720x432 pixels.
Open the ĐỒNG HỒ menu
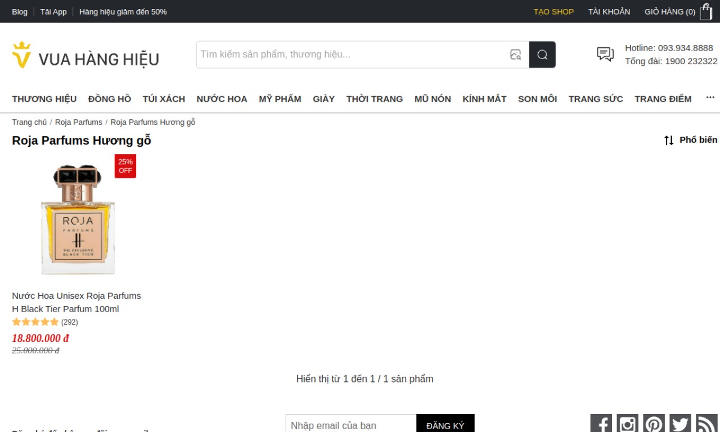click(x=110, y=99)
